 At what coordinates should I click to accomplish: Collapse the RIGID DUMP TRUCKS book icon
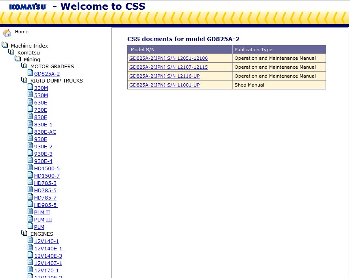click(24, 80)
